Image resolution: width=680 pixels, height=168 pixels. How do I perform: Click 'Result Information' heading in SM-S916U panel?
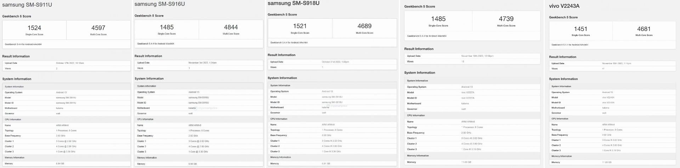click(148, 56)
